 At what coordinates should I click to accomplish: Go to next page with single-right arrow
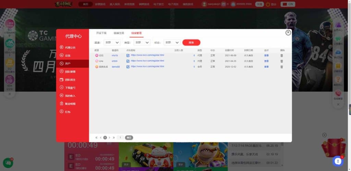pos(109,138)
